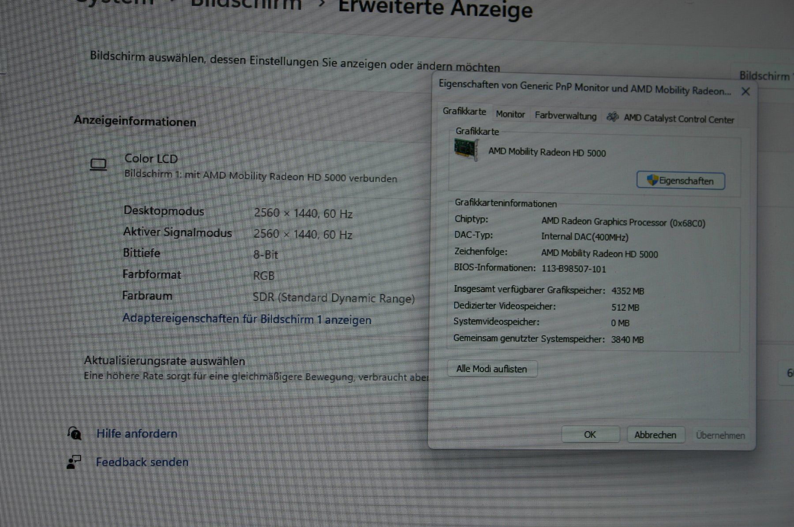Click Dedizierter Videospeicher value 512 MB
Viewport: 794px width, 527px height.
pos(625,307)
